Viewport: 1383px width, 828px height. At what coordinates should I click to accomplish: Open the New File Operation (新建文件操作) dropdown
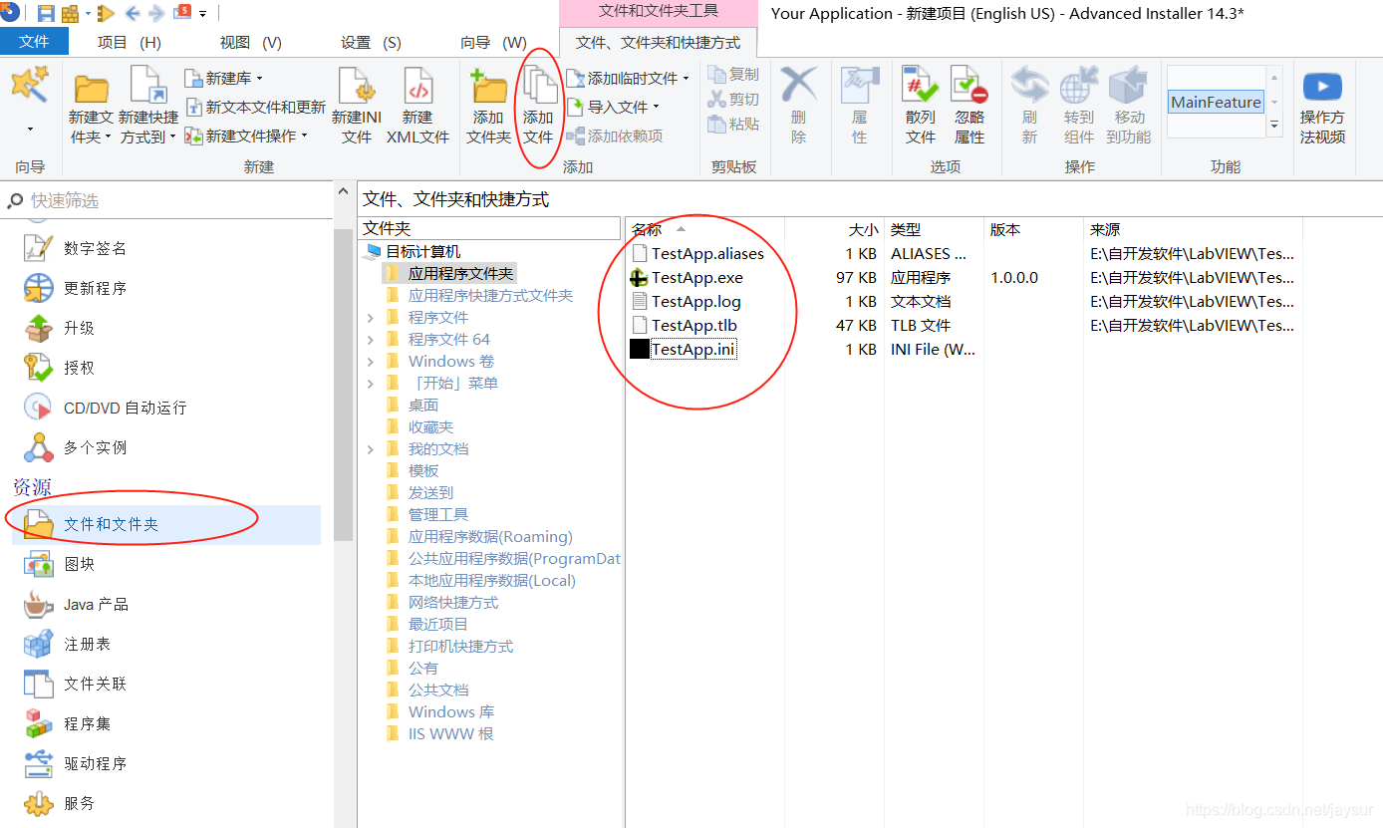tap(247, 136)
